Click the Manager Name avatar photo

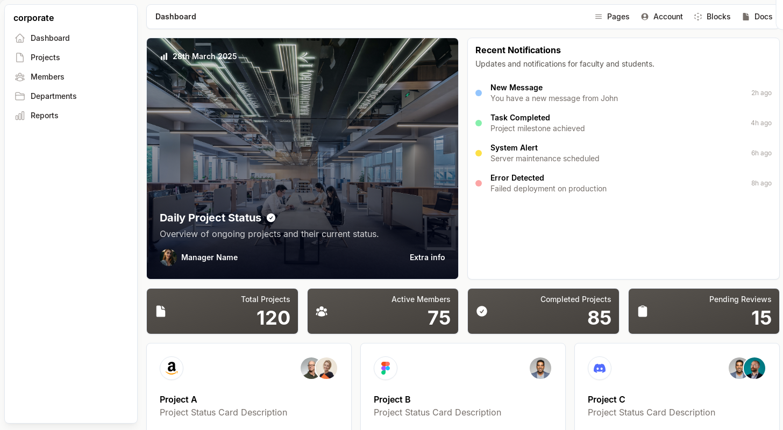(168, 257)
